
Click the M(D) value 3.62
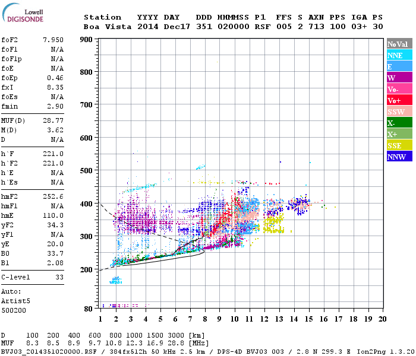pos(55,130)
